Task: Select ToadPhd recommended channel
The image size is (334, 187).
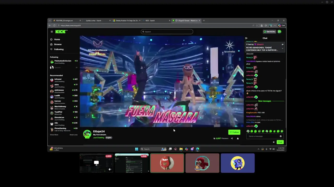Action: 64,113
